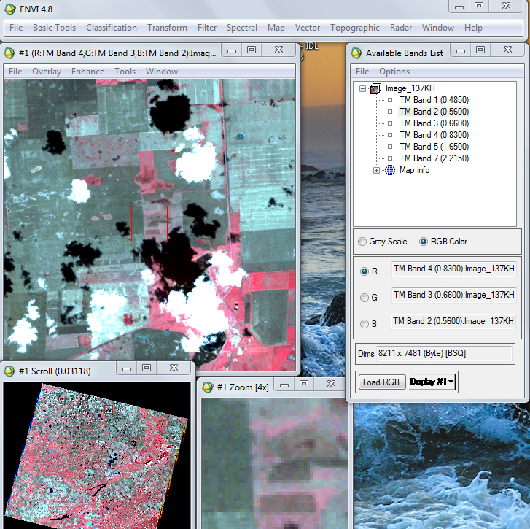Click the #1 Zoom window title icon
The image size is (530, 529).
[x=208, y=387]
